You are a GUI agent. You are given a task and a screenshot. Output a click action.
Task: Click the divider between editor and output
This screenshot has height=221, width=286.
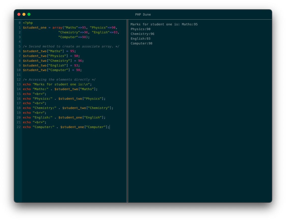[127, 111]
